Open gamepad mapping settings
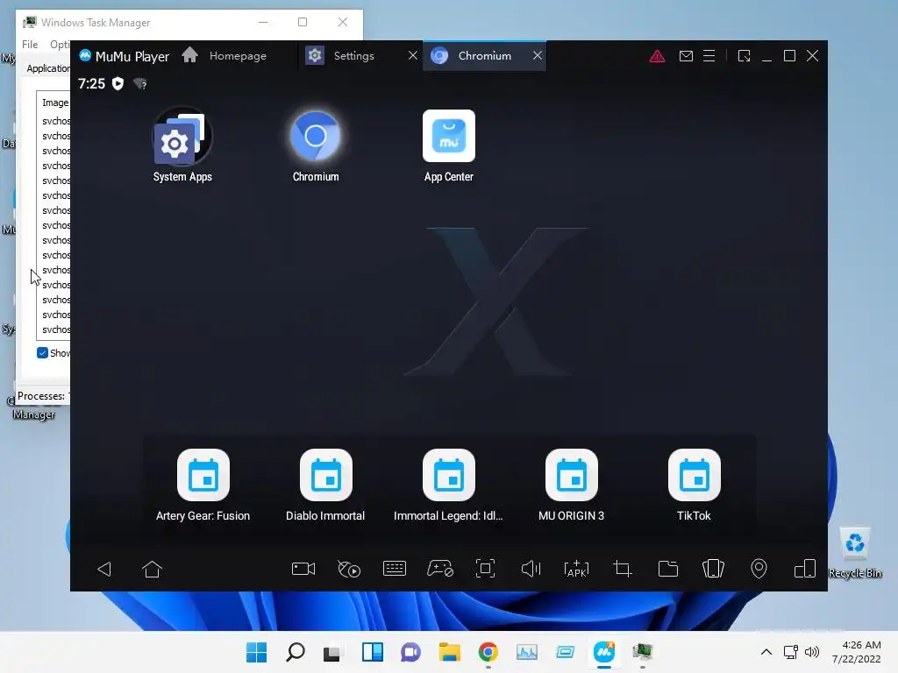This screenshot has width=898, height=673. point(440,569)
